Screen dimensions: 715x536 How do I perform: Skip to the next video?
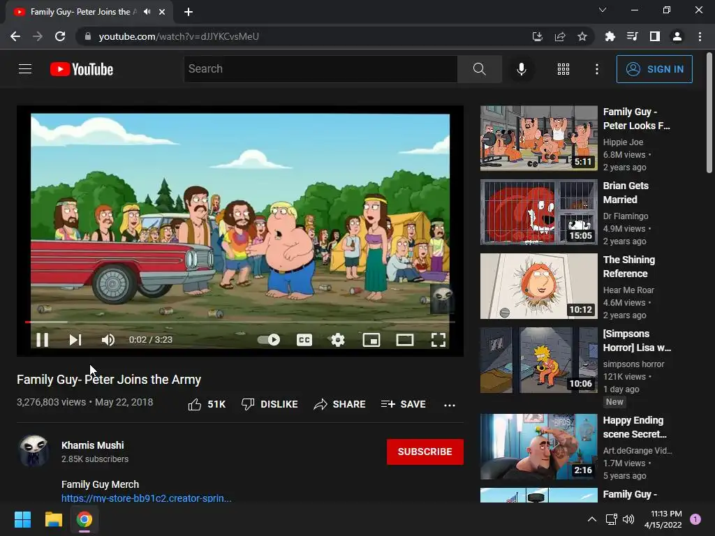click(75, 340)
